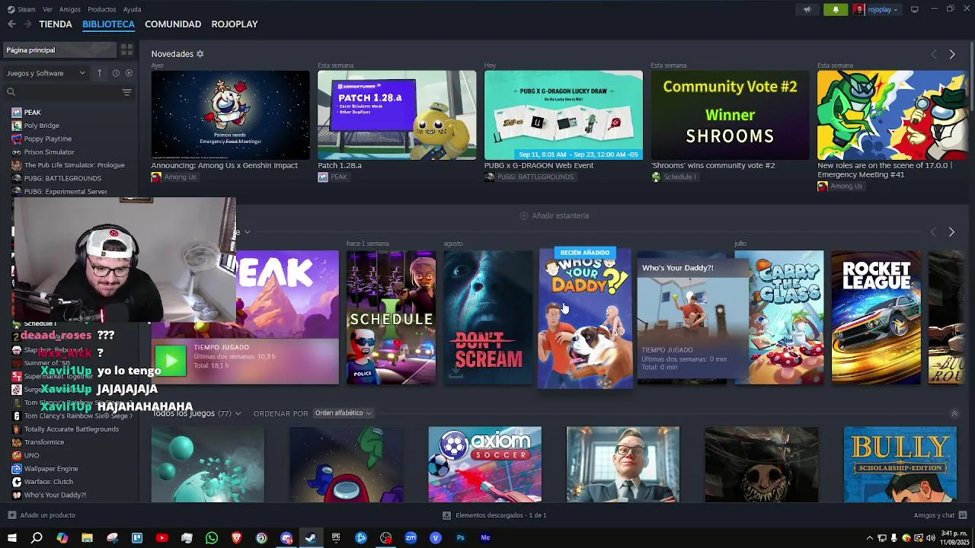
Task: Switch to the COMUNIDAD tab
Action: tap(173, 24)
